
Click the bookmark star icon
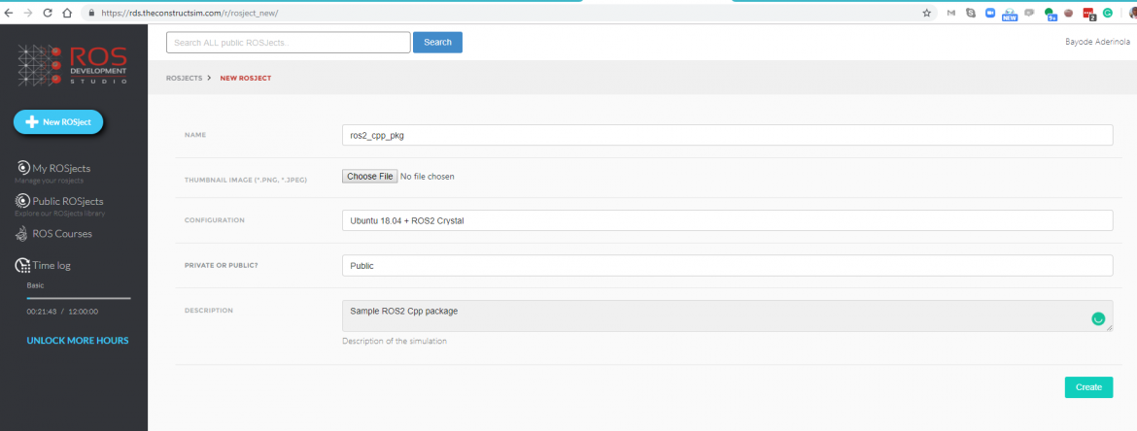coord(926,14)
